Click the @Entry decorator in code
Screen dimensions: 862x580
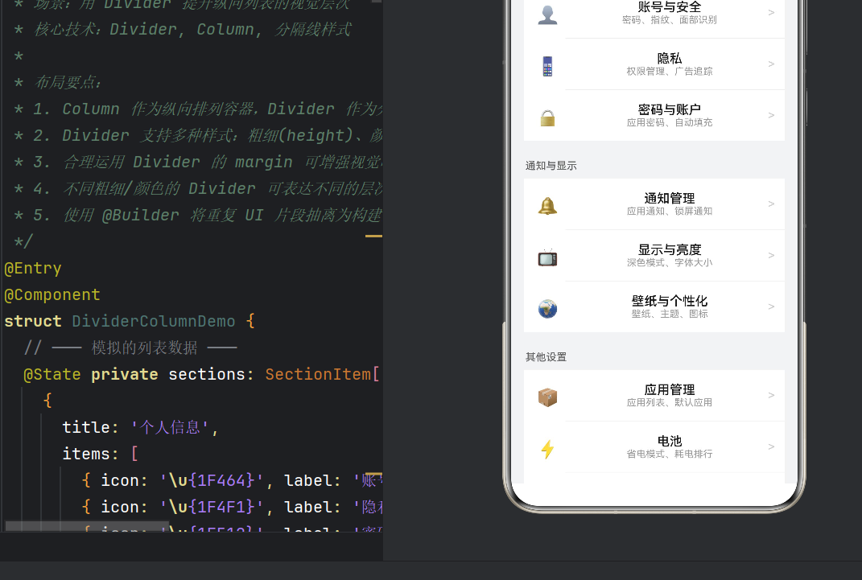(33, 269)
